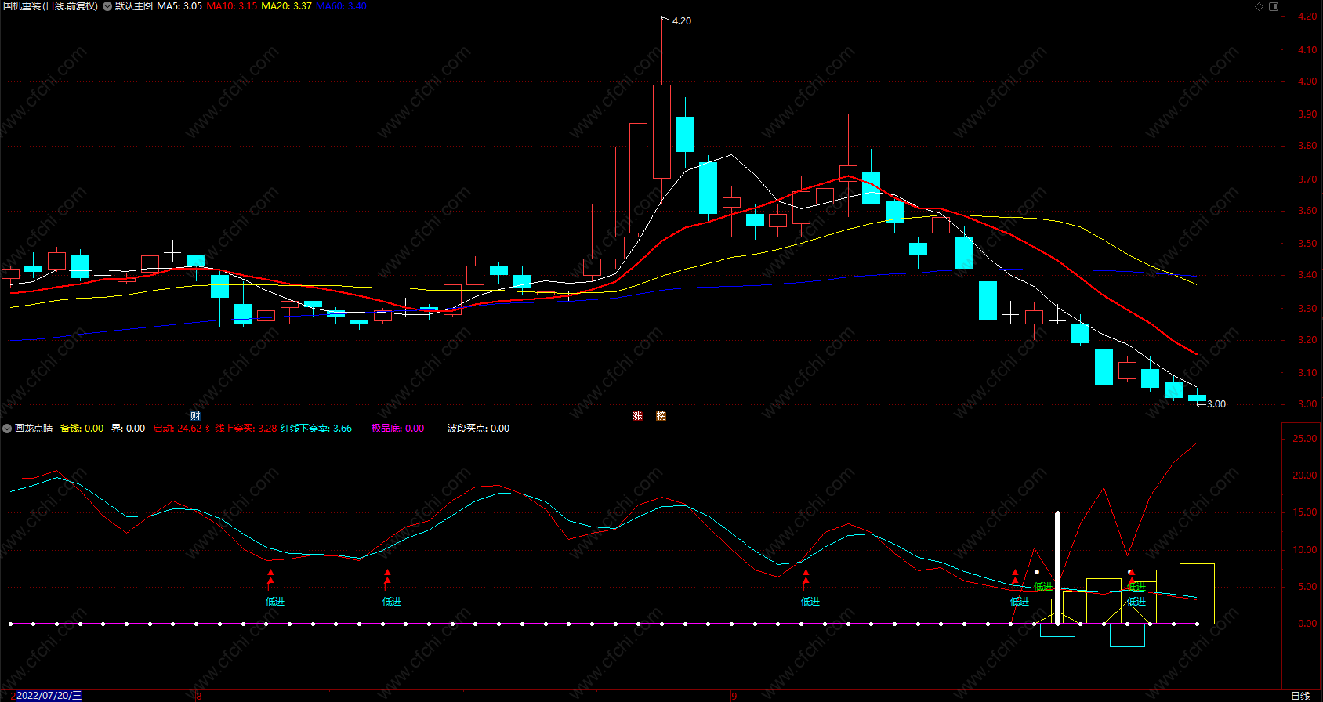Click the 红线上穿买: 3.28 value
This screenshot has width=1323, height=702.
pos(241,429)
